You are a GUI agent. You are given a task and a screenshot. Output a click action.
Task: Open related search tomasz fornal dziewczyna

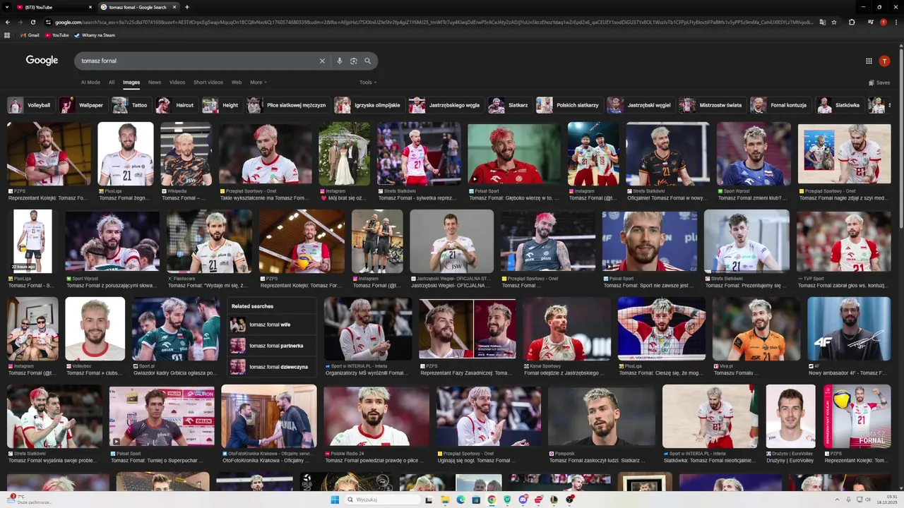coord(272,367)
